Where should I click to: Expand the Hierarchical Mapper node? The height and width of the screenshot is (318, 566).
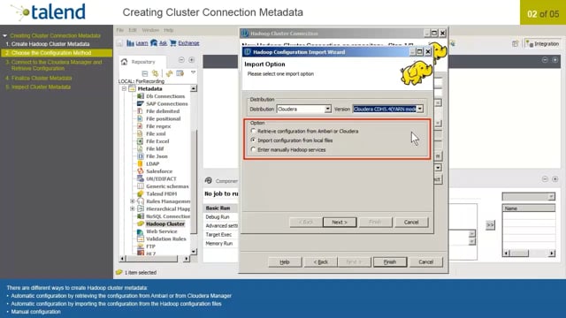(132, 208)
